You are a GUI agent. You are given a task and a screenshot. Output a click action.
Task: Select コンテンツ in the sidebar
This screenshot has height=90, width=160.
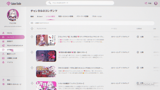12,37
